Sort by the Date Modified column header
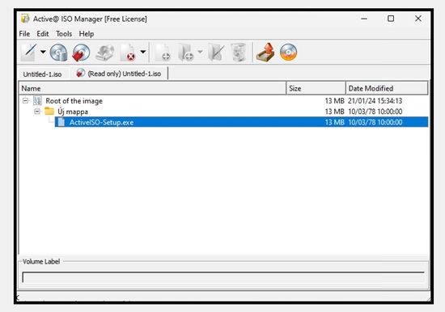Viewport: 445px width, 312px height. [x=387, y=88]
